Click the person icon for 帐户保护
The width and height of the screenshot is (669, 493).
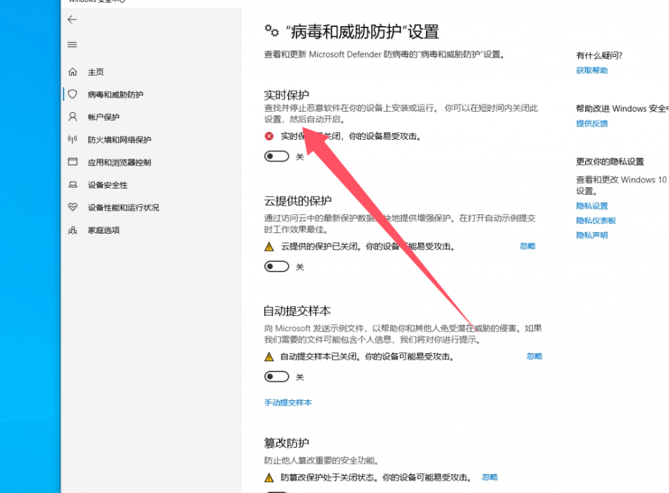click(x=73, y=117)
